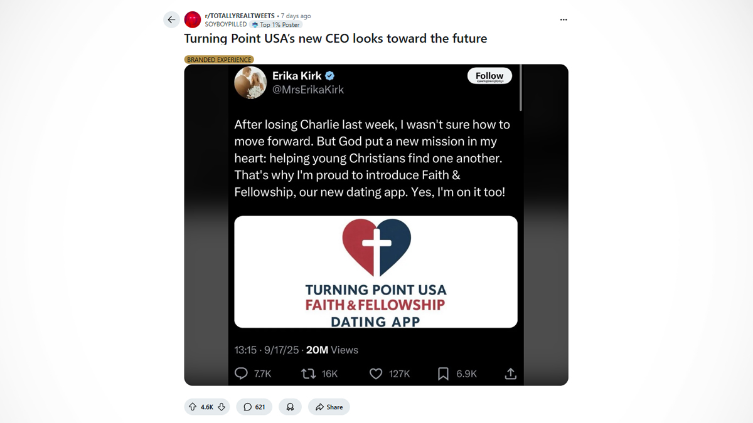Open the SOYBOYPILLED user profile

coord(226,24)
